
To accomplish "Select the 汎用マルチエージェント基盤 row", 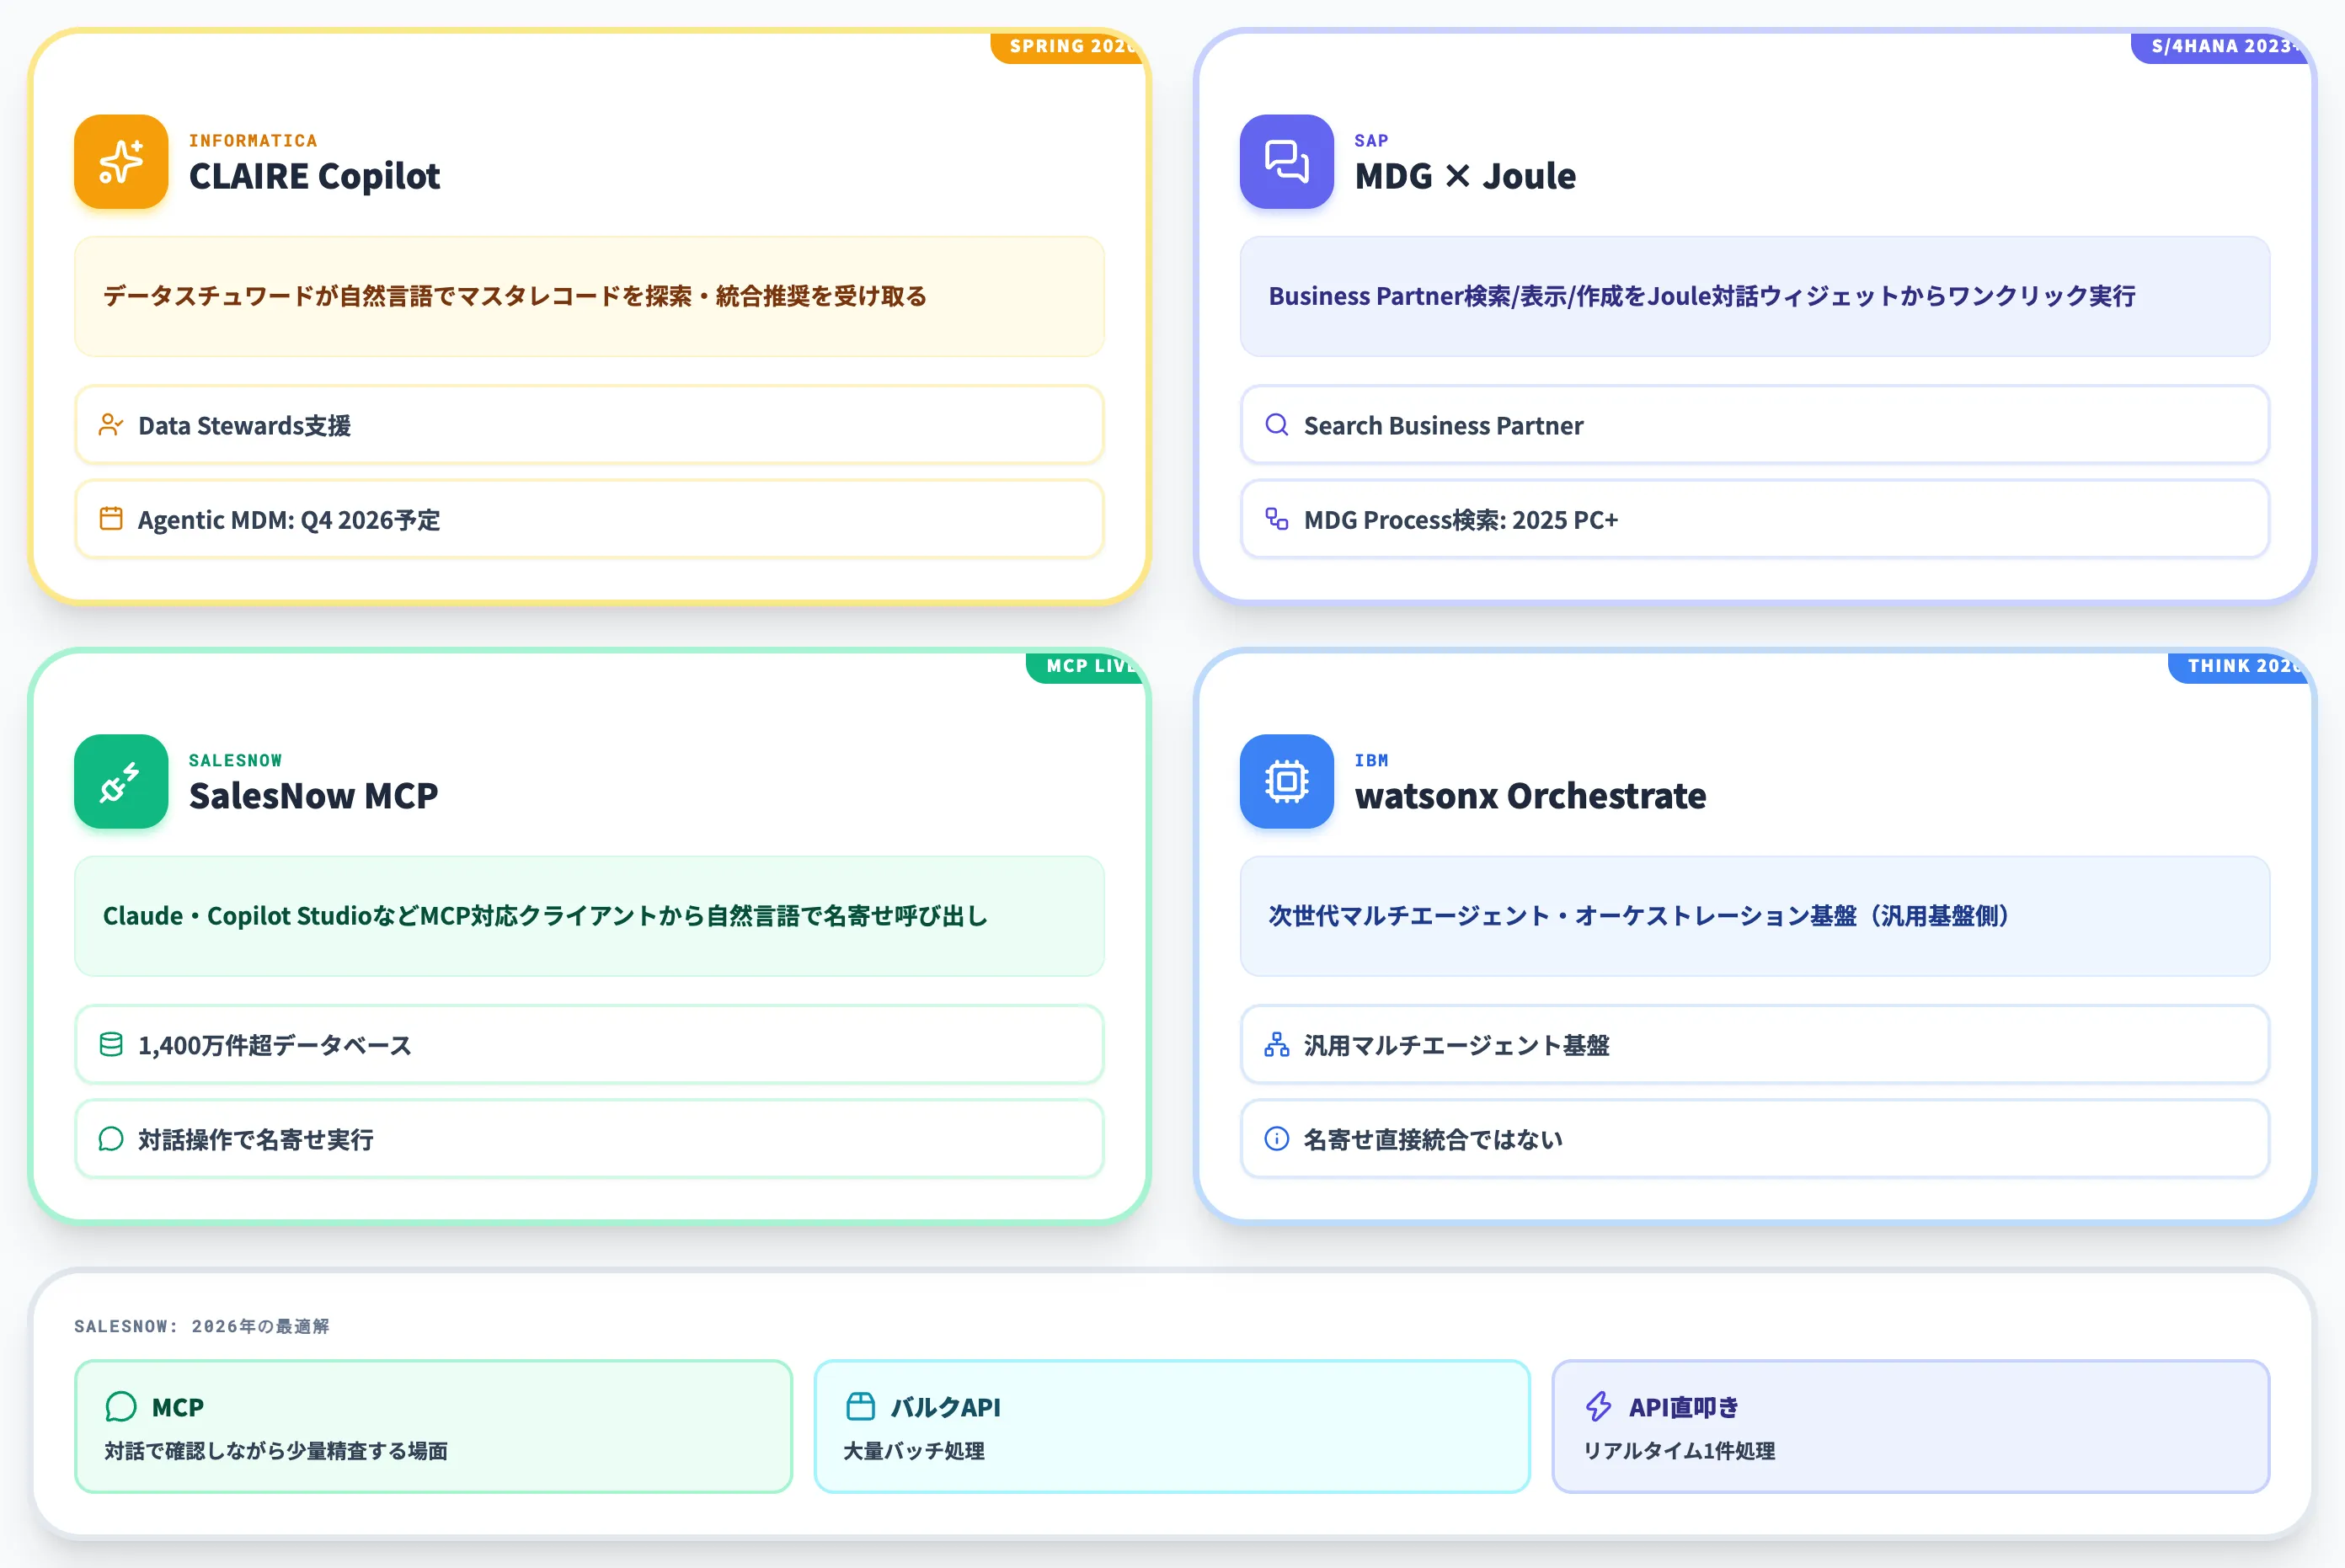I will click(x=1754, y=1045).
